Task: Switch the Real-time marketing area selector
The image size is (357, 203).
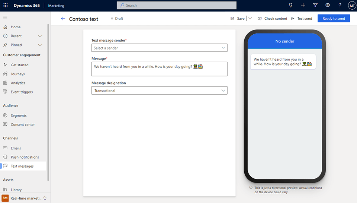Action: pos(45,198)
